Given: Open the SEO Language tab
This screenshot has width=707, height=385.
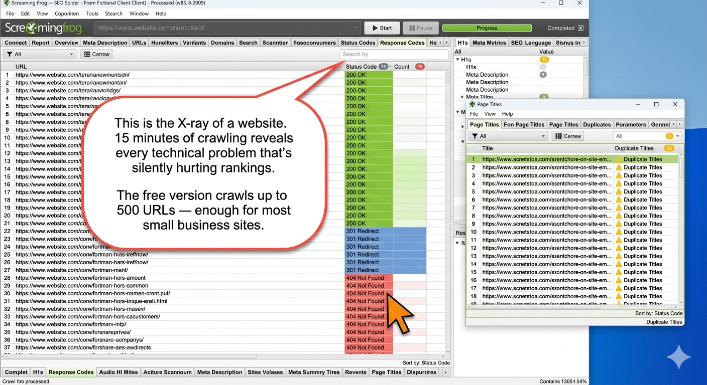Looking at the screenshot, I should [531, 43].
